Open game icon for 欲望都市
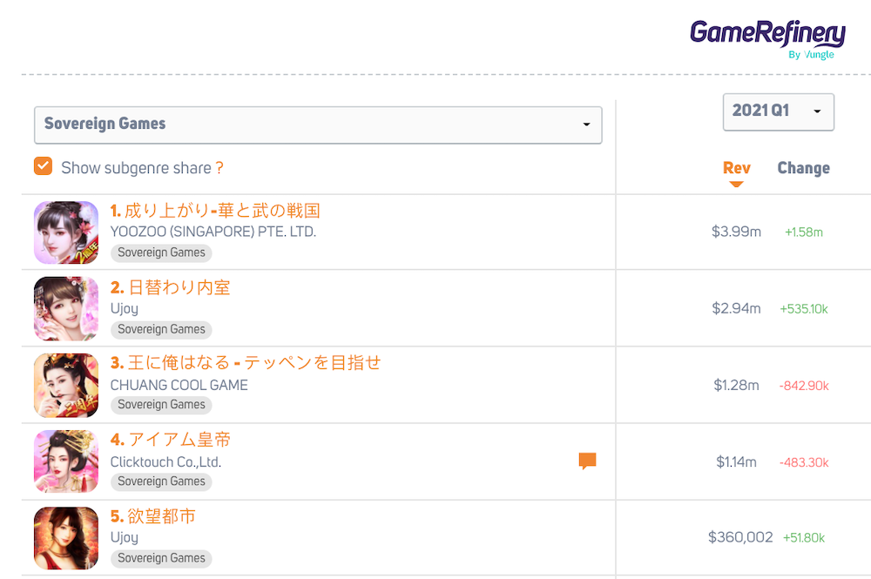Viewport: 871px width, 579px height. tap(66, 538)
